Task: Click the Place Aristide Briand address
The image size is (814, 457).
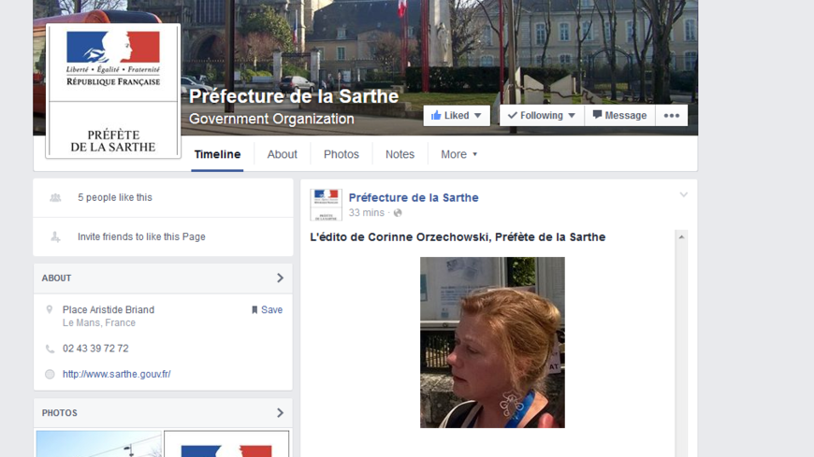Action: coord(109,309)
